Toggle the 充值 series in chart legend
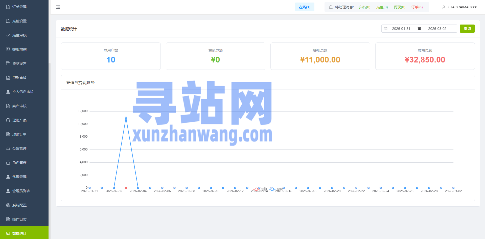This screenshot has width=485, height=239. coord(260,189)
